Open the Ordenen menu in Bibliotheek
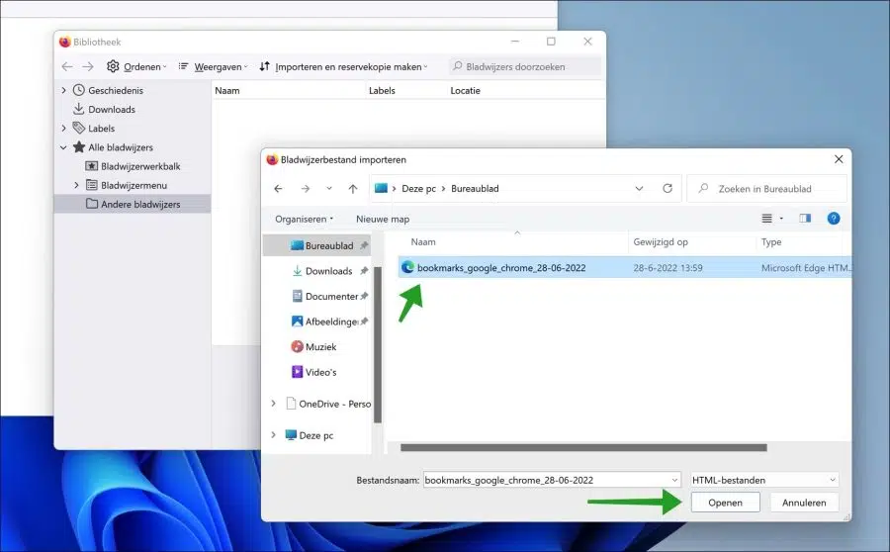The width and height of the screenshot is (890, 552). pyautogui.click(x=136, y=66)
